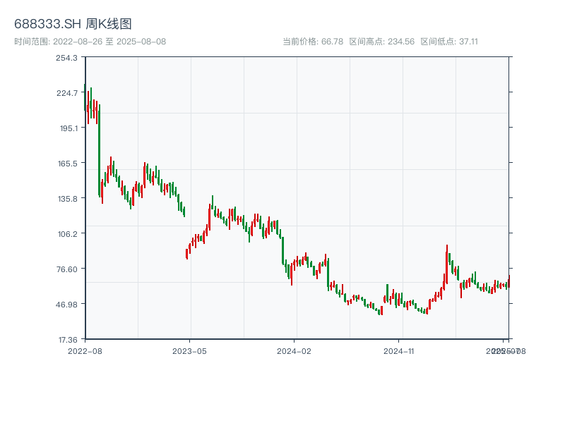The image size is (565, 423).
Task: Click the 224.7 y-axis price label
Action: coord(67,93)
